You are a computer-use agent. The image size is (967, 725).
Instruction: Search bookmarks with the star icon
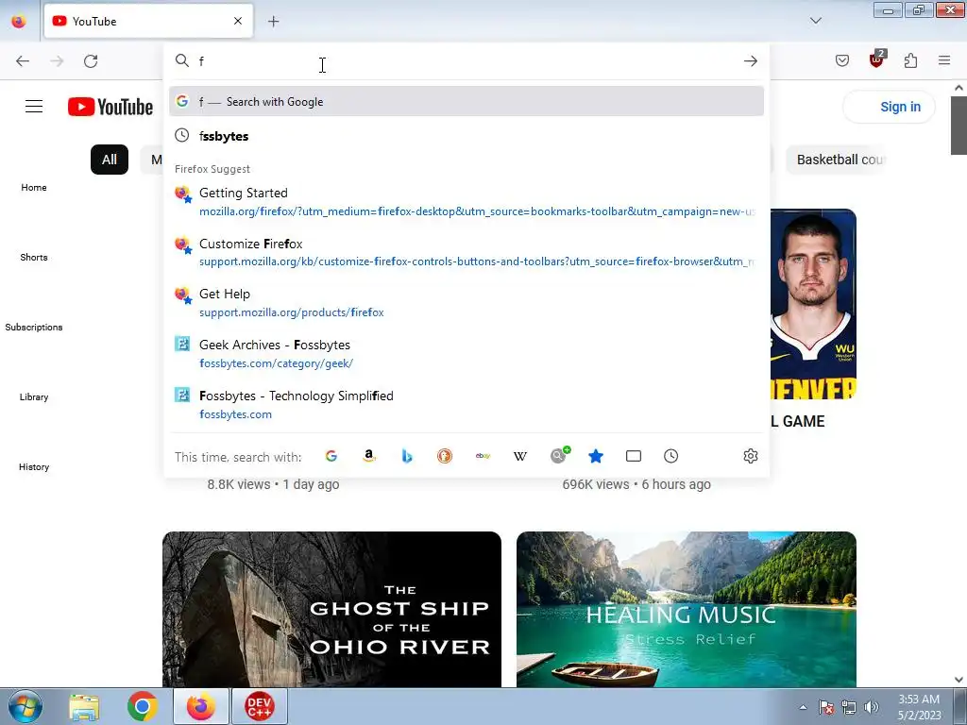click(596, 456)
